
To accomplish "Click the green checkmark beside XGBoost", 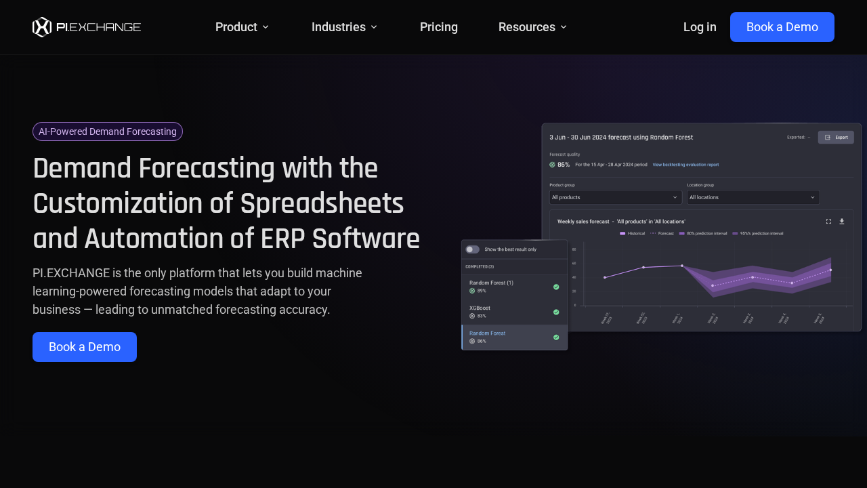I will (x=556, y=311).
